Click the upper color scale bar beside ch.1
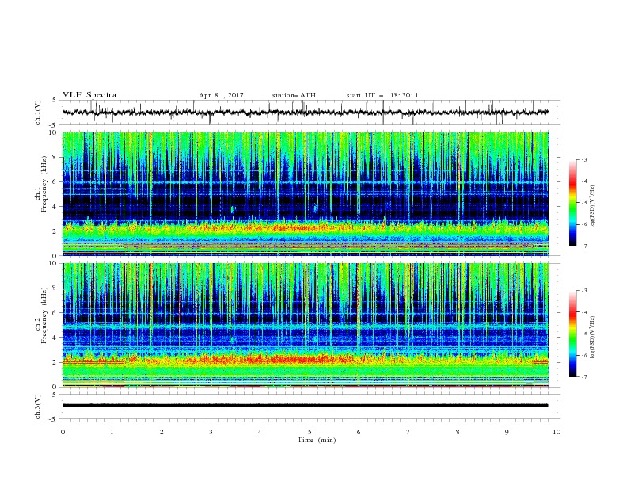Viewport: 627px width, 485px height. [573, 203]
